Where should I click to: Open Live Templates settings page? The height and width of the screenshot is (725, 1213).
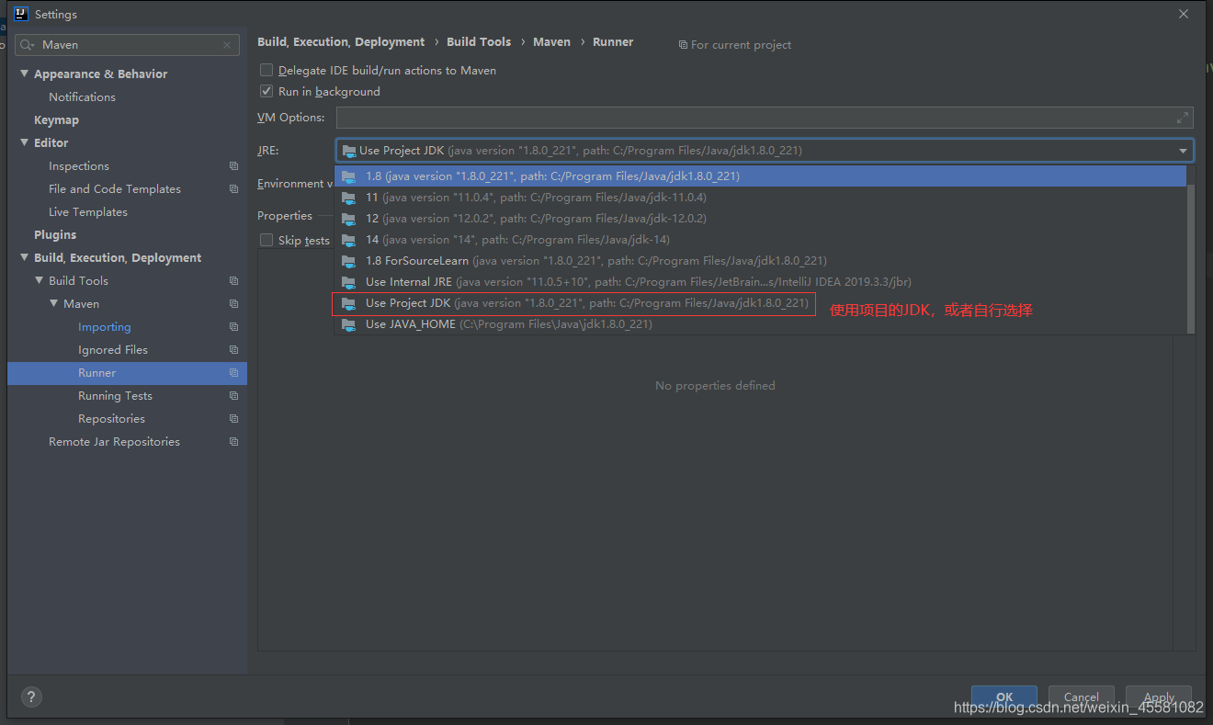coord(88,212)
